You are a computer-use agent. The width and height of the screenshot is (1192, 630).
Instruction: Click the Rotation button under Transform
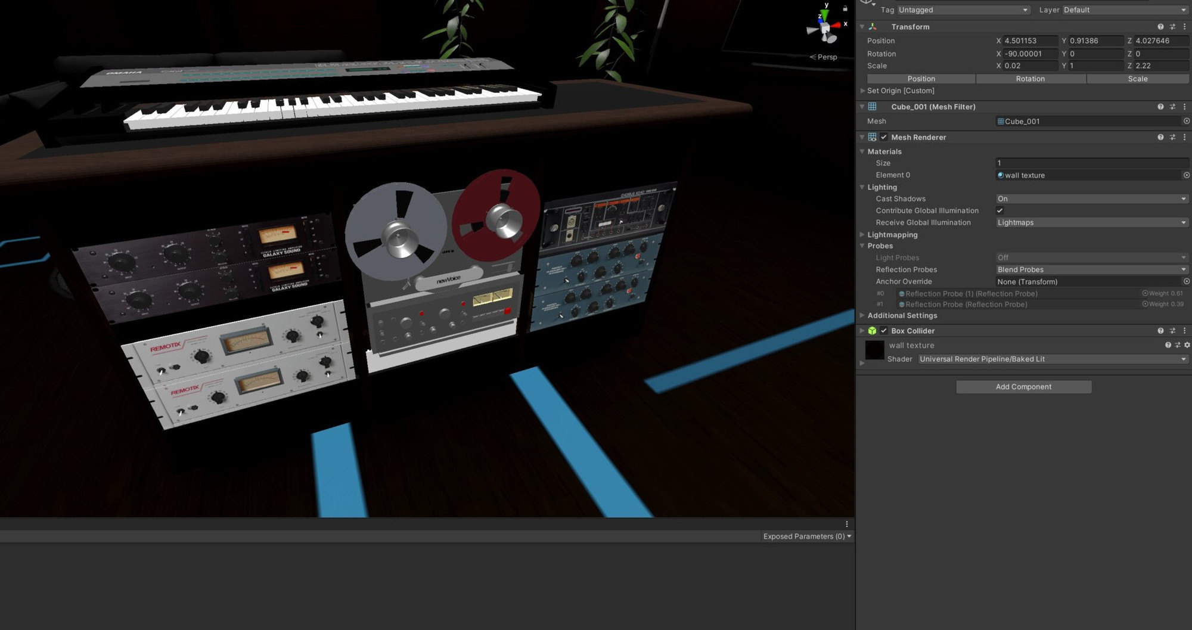point(1030,79)
